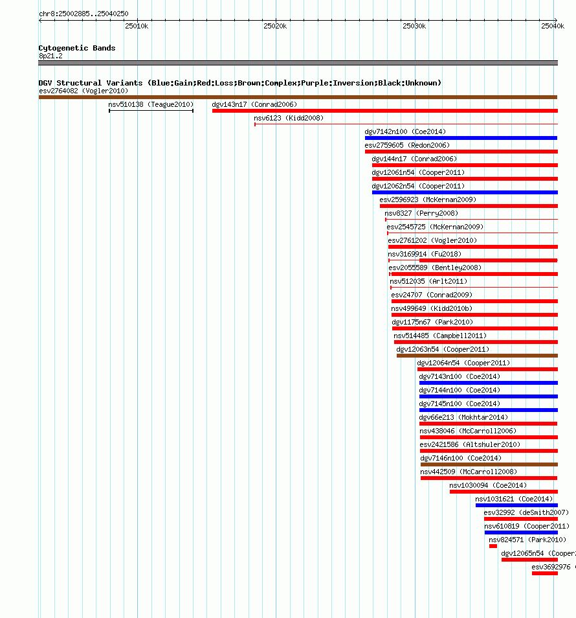Select the small red nsv824571 loss bar
Screen dimensions: 576x618
tap(493, 546)
